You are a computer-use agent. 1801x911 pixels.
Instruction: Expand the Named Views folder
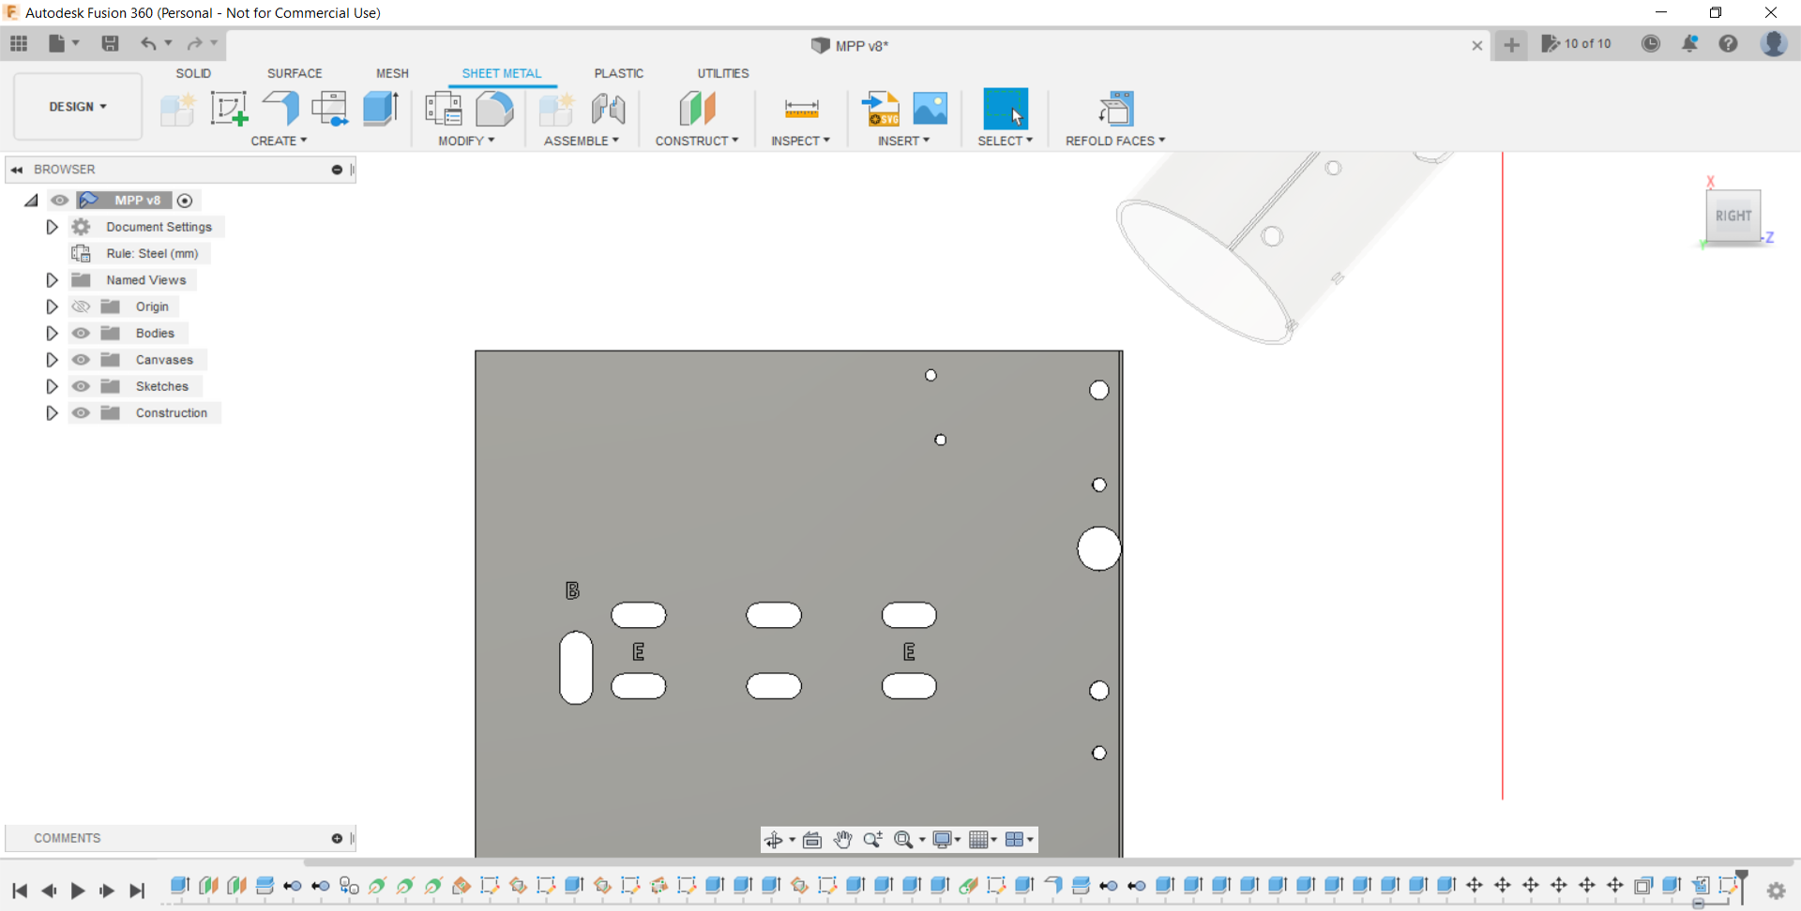pyautogui.click(x=52, y=280)
